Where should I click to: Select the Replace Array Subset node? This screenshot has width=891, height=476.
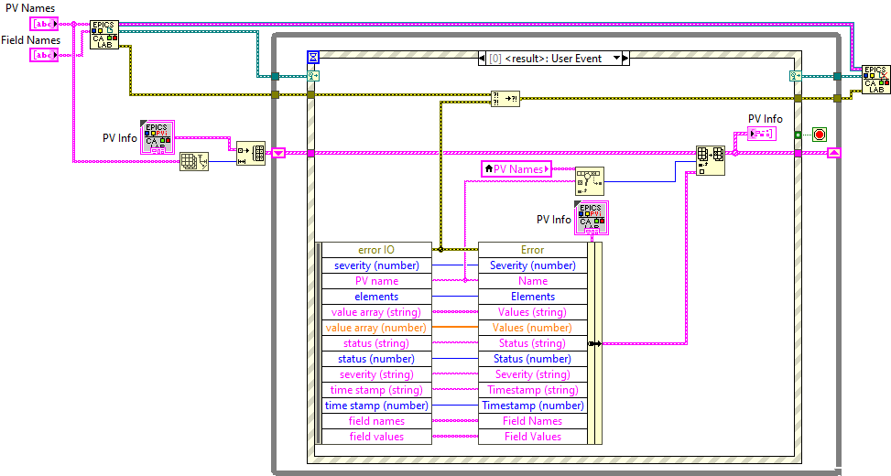pyautogui.click(x=711, y=159)
